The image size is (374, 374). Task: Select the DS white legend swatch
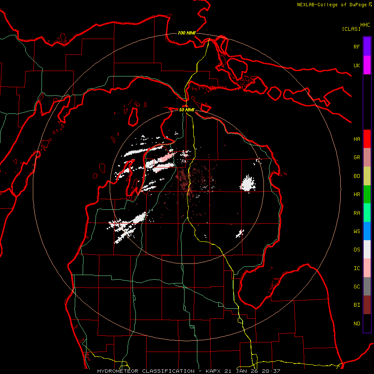pyautogui.click(x=367, y=249)
